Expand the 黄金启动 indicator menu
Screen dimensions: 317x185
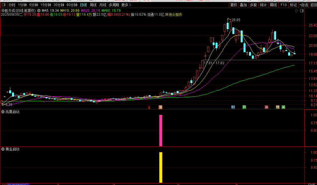click(3, 149)
